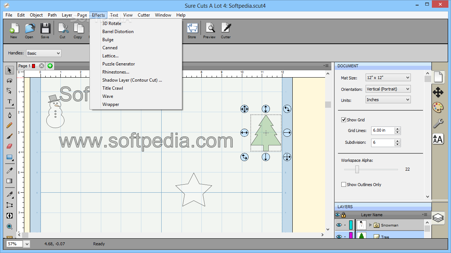Open the Store cart icon

tap(192, 31)
